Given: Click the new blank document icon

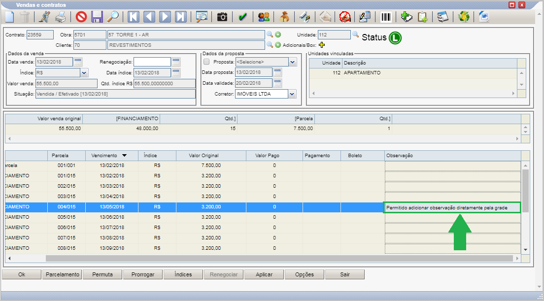Looking at the screenshot, I should click(x=9, y=17).
